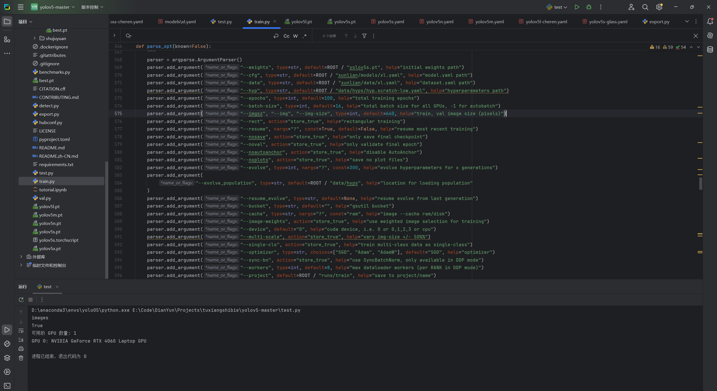Click the green Run button in toolbar

point(577,7)
